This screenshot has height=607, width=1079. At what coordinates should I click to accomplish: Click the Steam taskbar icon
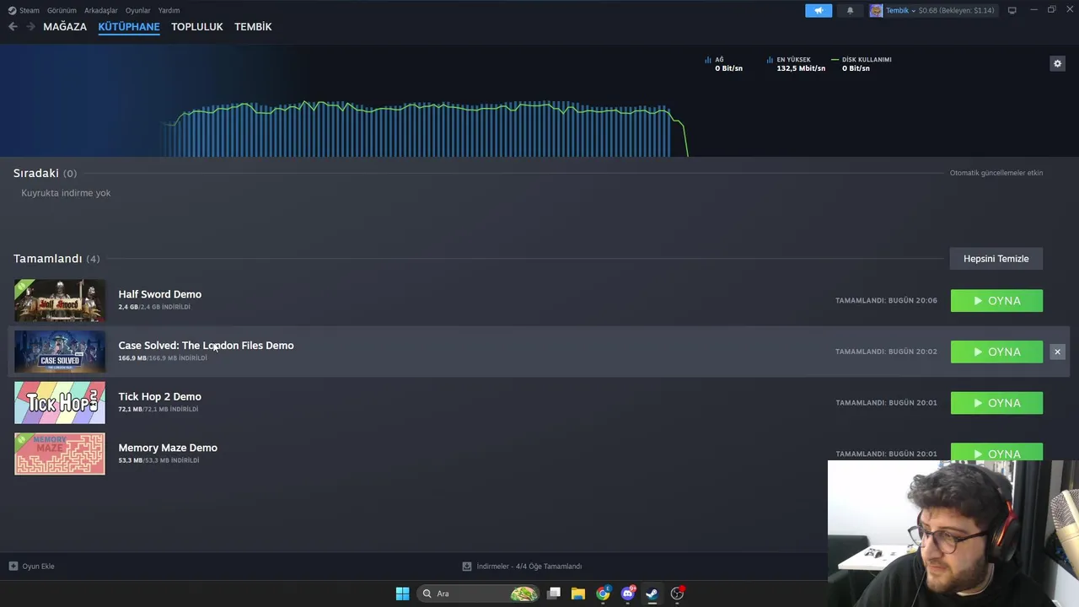point(652,594)
